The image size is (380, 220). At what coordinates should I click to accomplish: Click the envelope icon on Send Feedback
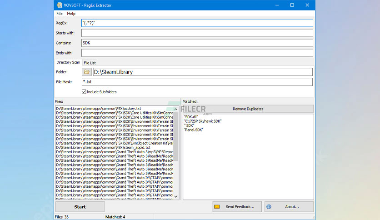[x=217, y=207]
